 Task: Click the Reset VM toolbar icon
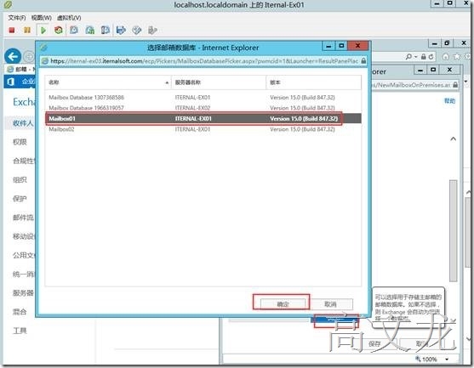click(59, 31)
